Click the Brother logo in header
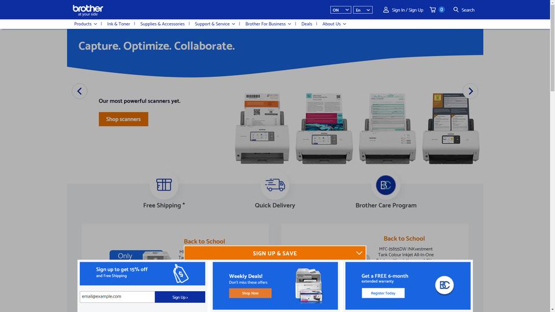The image size is (555, 312). click(x=88, y=10)
